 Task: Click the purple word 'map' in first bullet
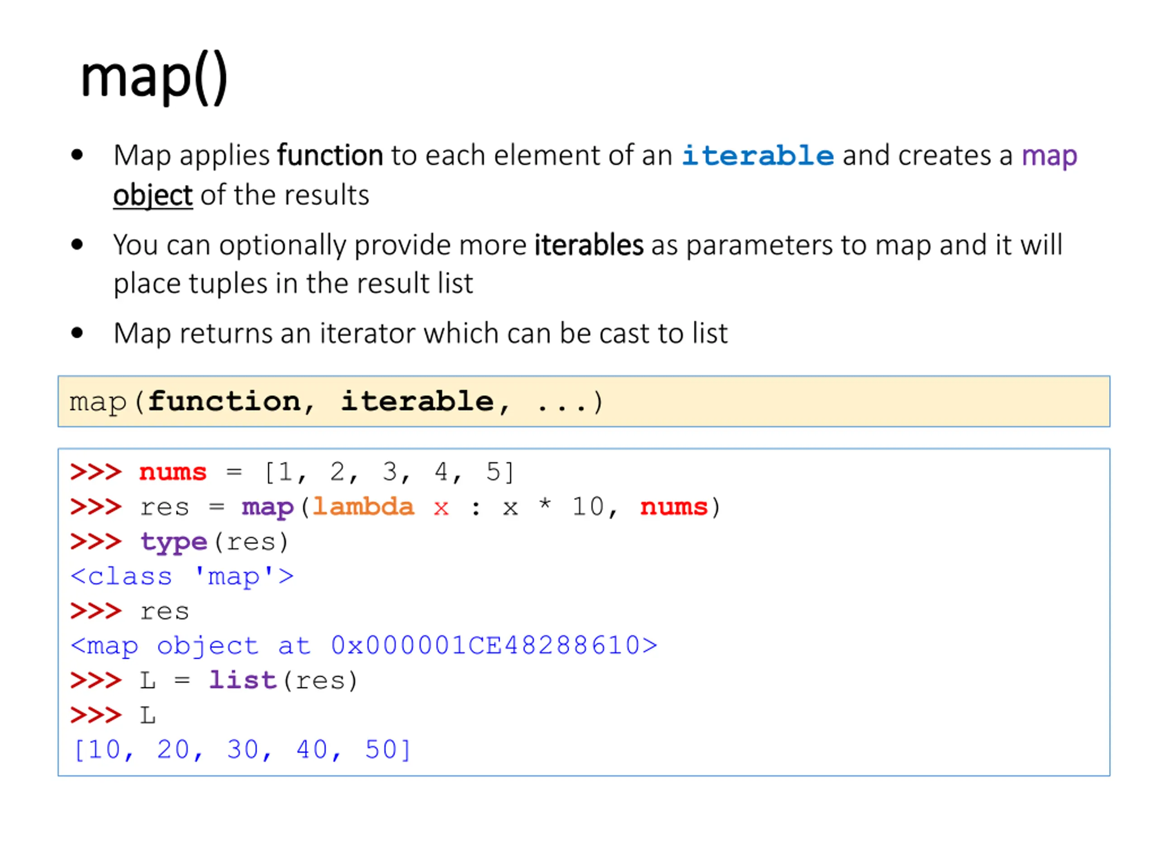[x=1049, y=156]
